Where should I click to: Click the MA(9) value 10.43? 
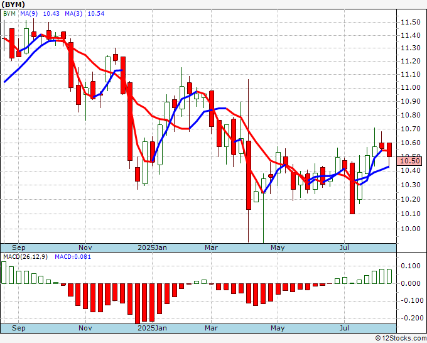(x=51, y=14)
